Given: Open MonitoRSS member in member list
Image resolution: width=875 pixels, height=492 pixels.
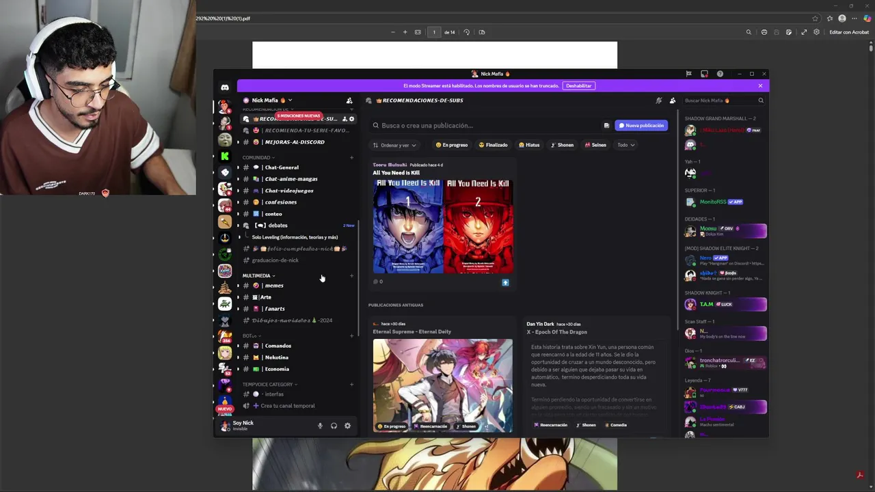Looking at the screenshot, I should click(725, 202).
